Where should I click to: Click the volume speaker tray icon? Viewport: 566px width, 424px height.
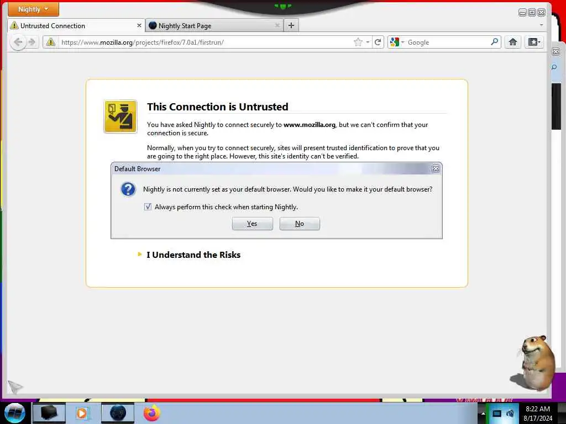(x=510, y=414)
